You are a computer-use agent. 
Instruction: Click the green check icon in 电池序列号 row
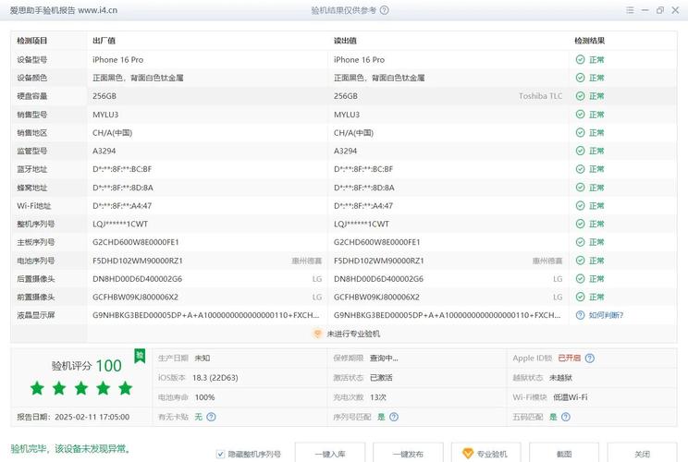pyautogui.click(x=580, y=261)
